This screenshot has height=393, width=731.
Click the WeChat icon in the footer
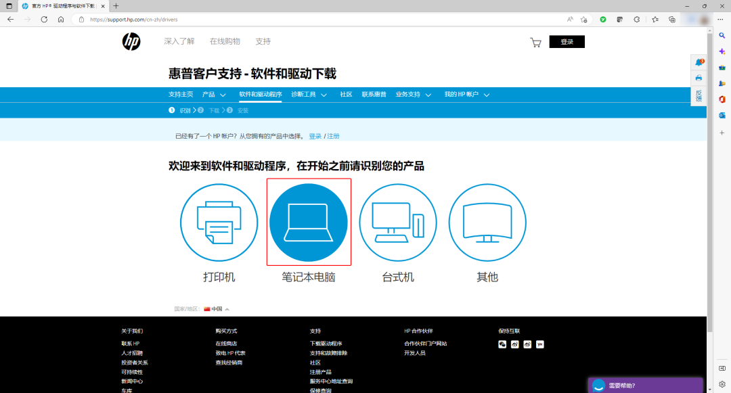[x=502, y=344]
